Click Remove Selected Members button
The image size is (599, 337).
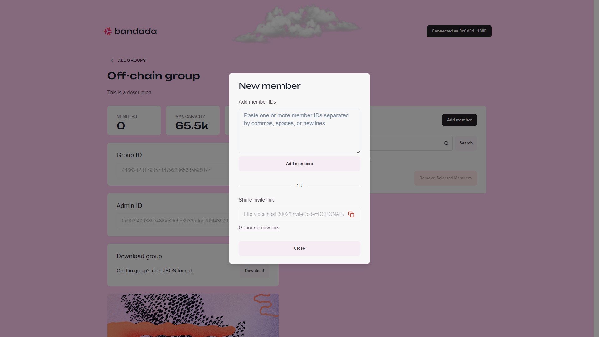click(x=446, y=178)
